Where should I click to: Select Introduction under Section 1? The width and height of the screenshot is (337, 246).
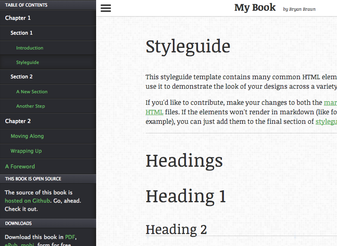[x=30, y=47]
